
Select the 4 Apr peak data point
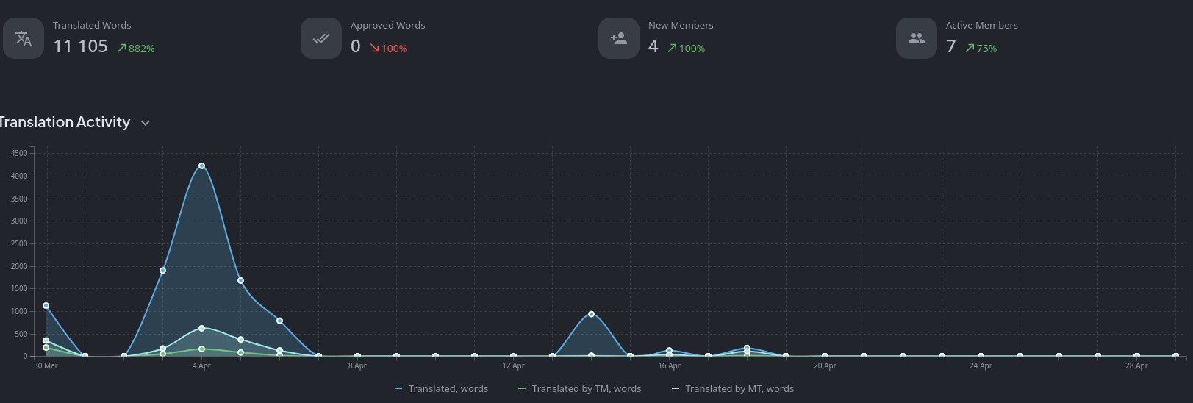pos(201,166)
